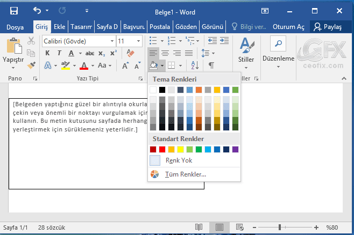The height and width of the screenshot is (235, 354).
Task: Apply red font color
Action: [x=84, y=65]
